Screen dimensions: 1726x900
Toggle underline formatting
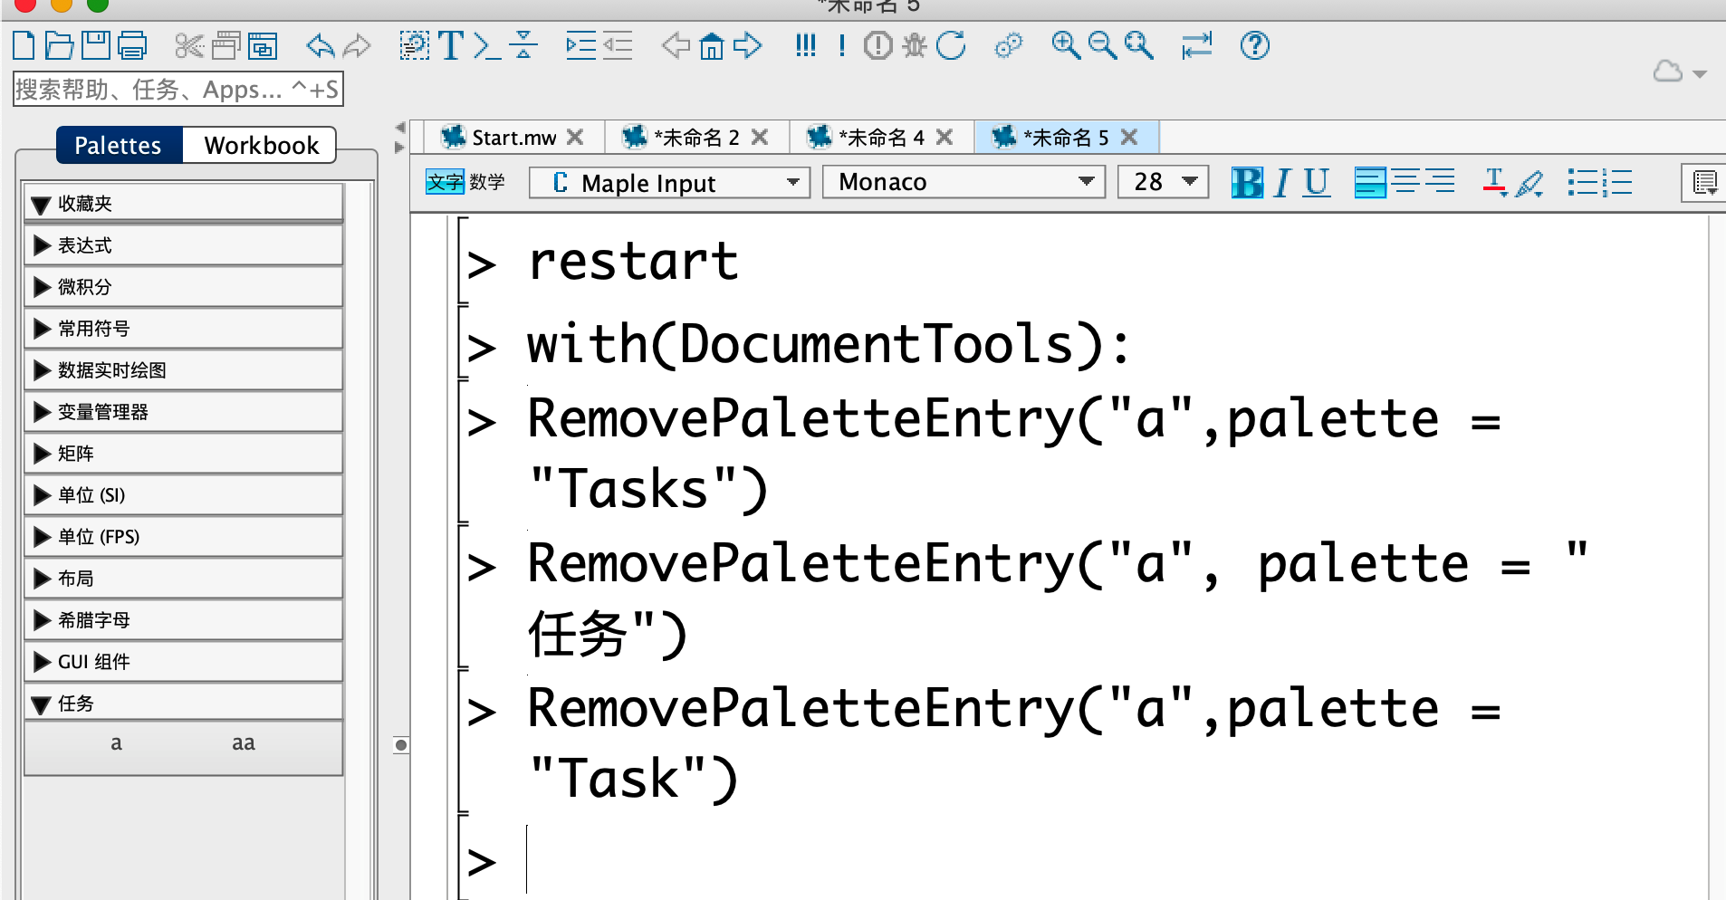[1317, 182]
